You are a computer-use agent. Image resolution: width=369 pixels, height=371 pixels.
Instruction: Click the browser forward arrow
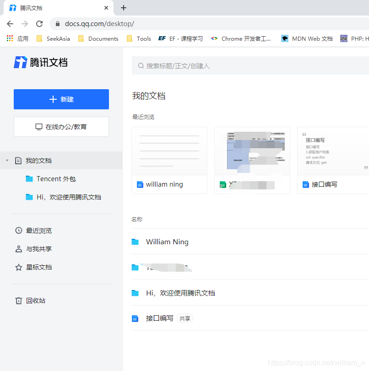click(25, 24)
